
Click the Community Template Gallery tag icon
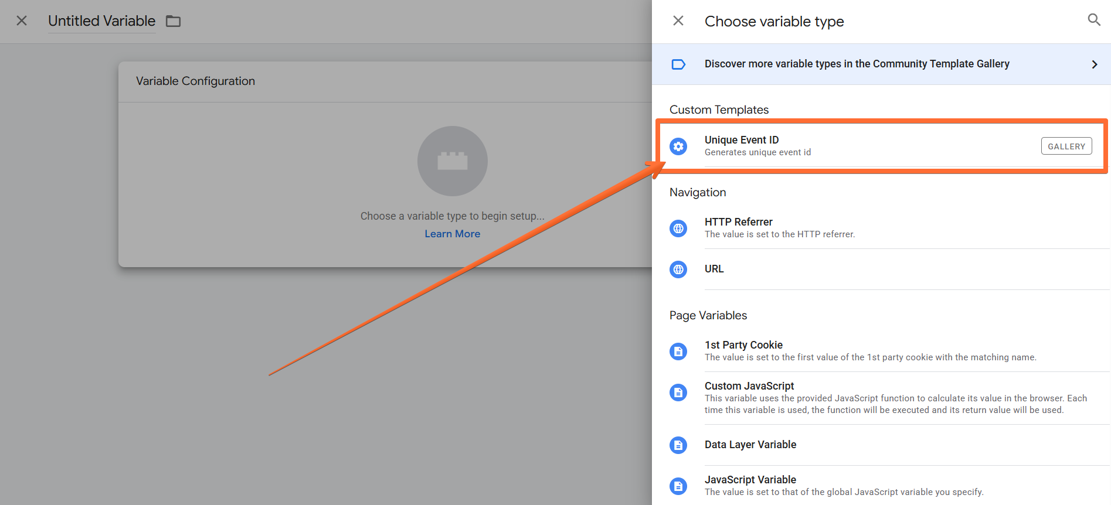pos(678,64)
